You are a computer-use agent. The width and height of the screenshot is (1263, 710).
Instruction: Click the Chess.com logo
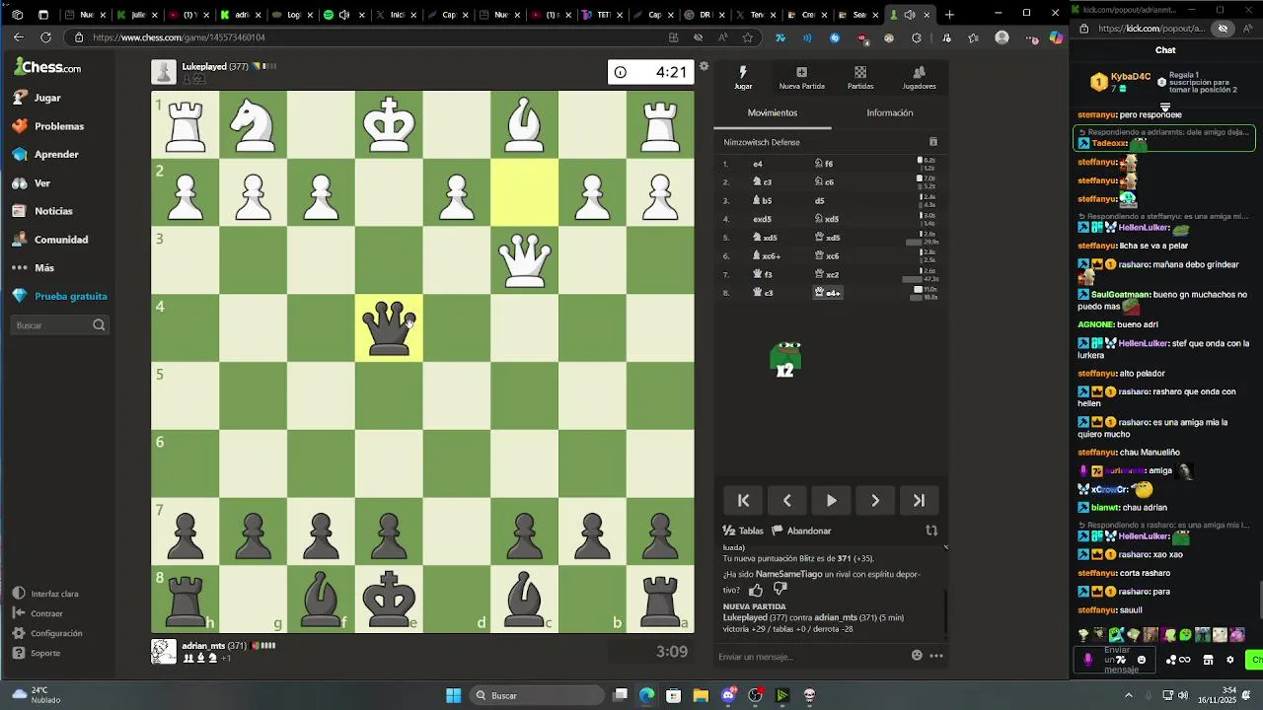coord(47,67)
